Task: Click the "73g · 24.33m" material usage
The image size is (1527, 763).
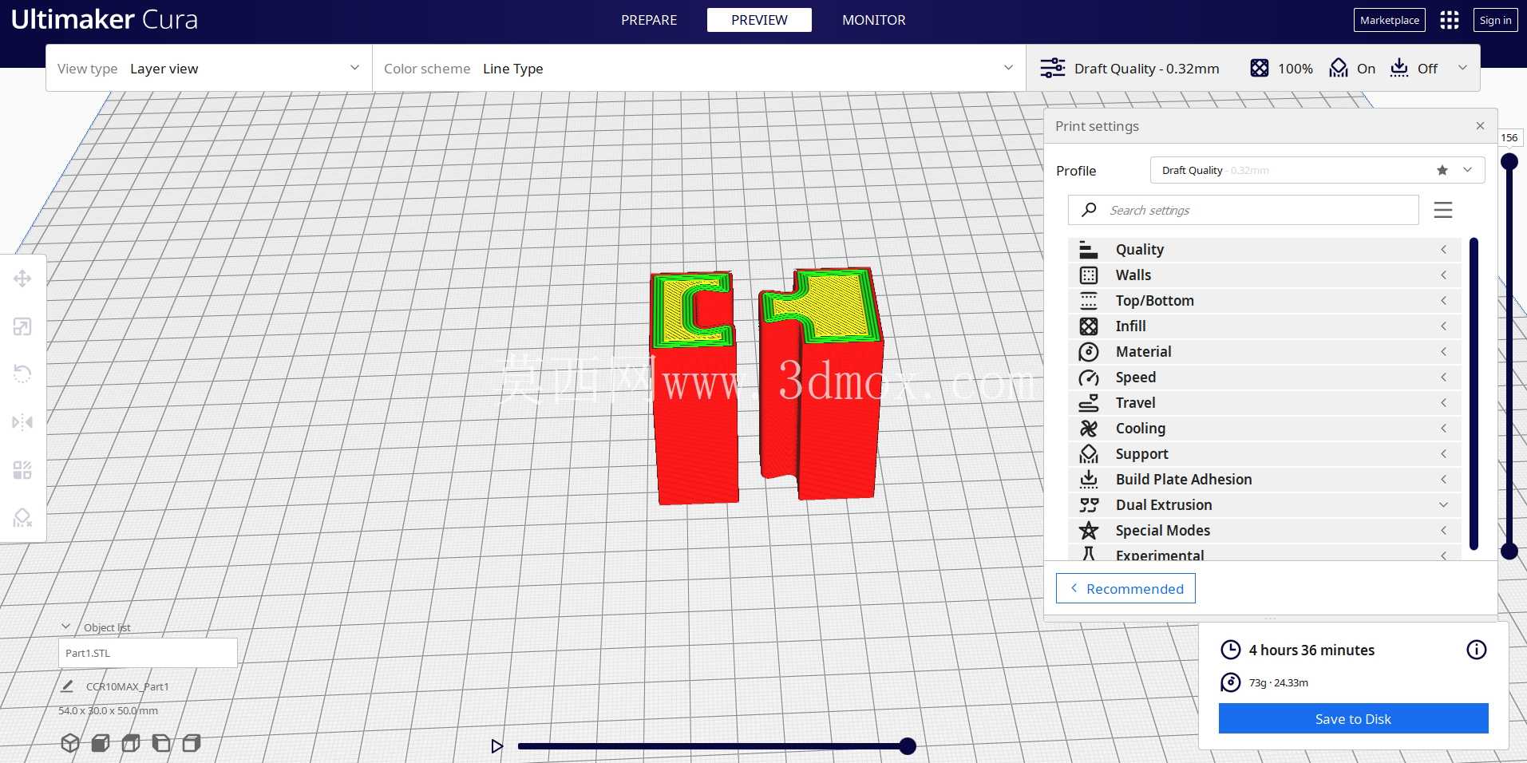Action: coord(1278,682)
